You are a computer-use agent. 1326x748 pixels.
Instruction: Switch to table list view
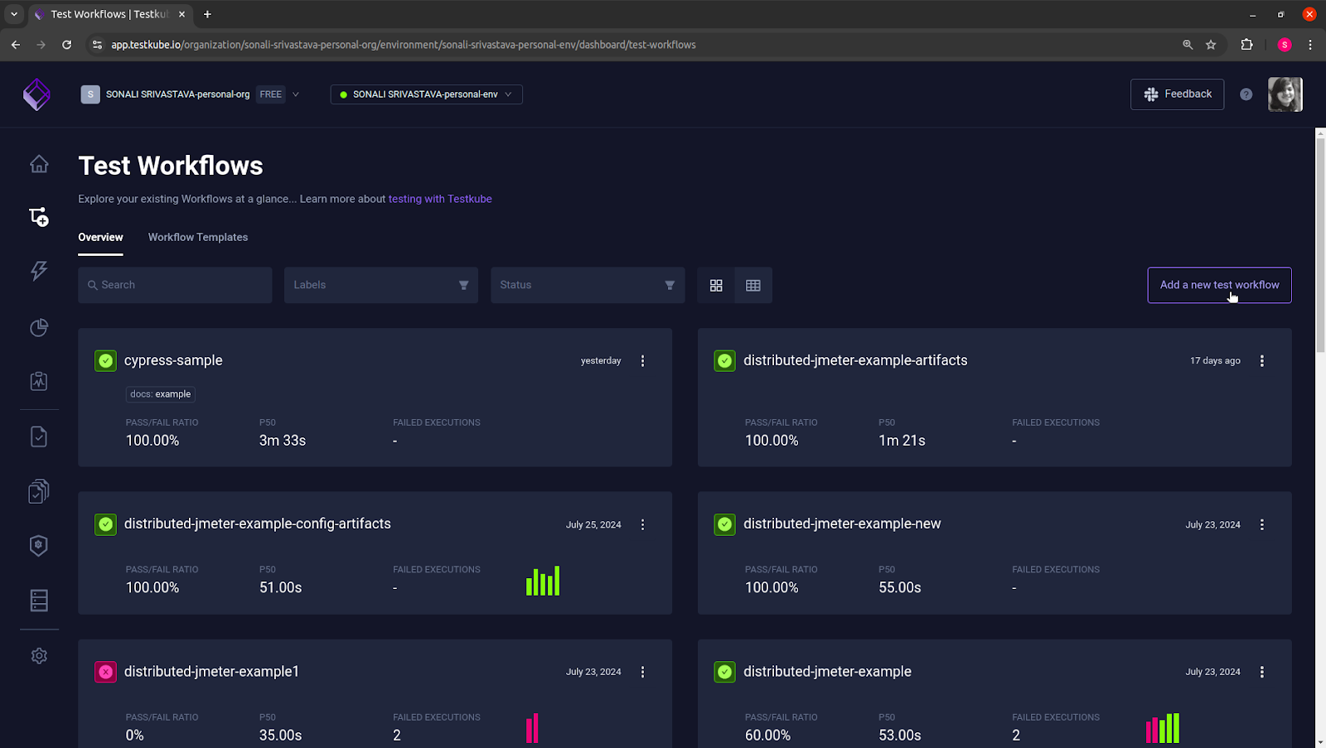753,285
